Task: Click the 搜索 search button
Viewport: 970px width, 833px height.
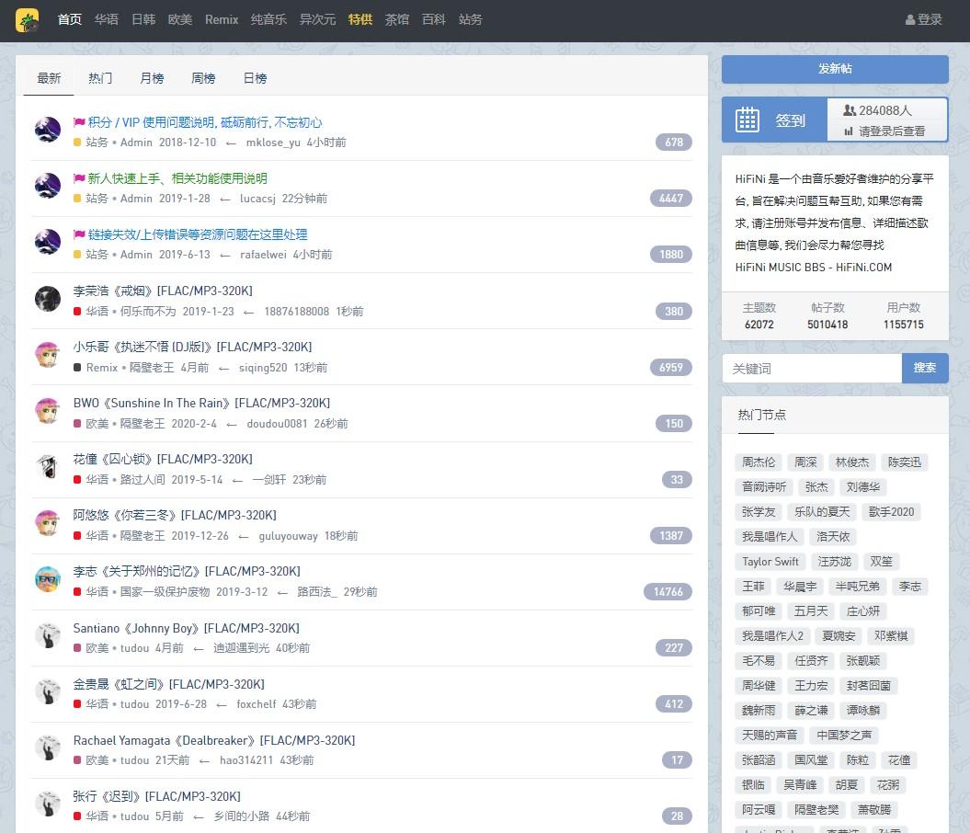Action: [x=924, y=368]
